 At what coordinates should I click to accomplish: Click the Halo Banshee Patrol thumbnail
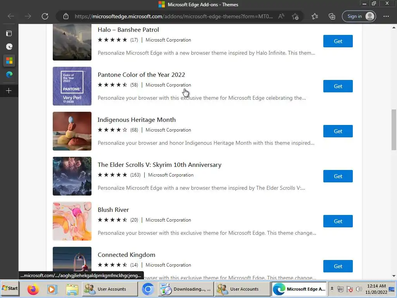pos(72,42)
